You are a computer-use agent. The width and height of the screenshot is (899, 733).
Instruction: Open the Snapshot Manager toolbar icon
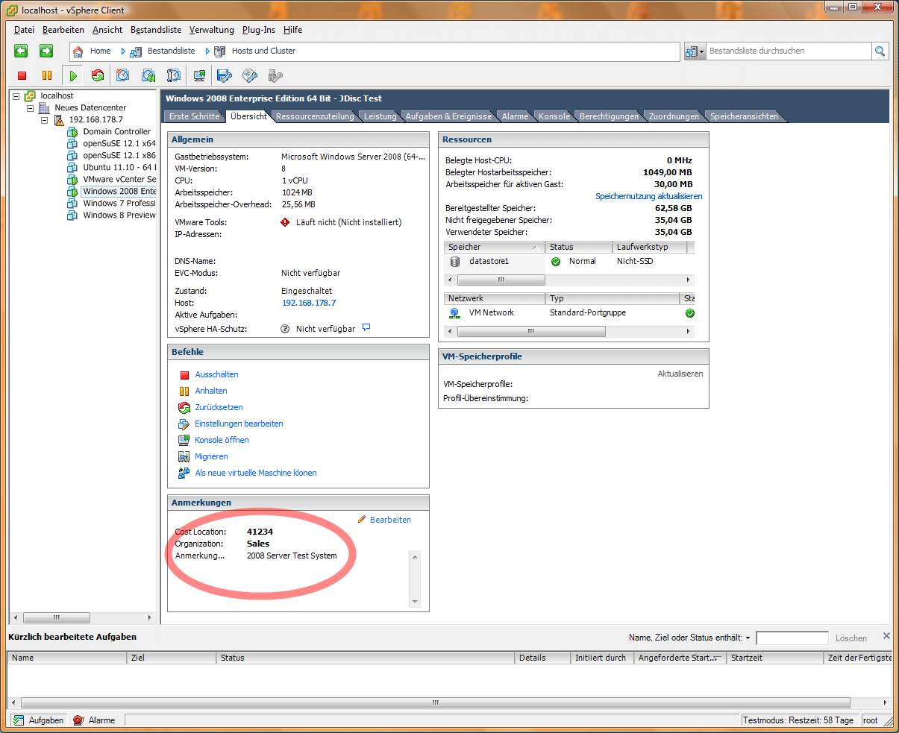[x=174, y=75]
